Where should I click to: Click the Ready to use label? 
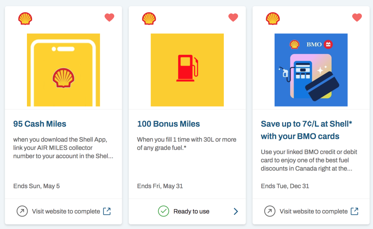click(191, 211)
